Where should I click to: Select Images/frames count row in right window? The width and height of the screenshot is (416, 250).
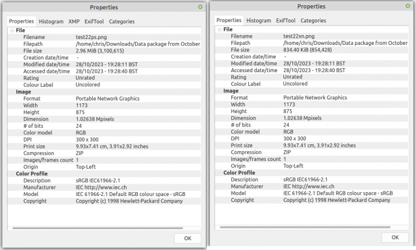point(312,159)
